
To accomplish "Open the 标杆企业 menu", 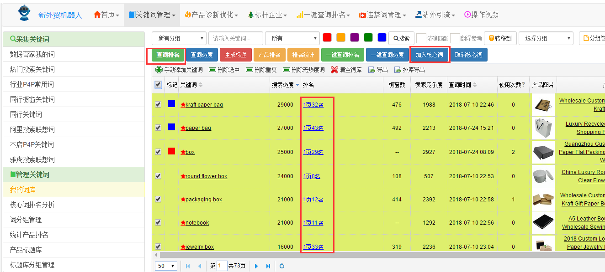I will (267, 15).
